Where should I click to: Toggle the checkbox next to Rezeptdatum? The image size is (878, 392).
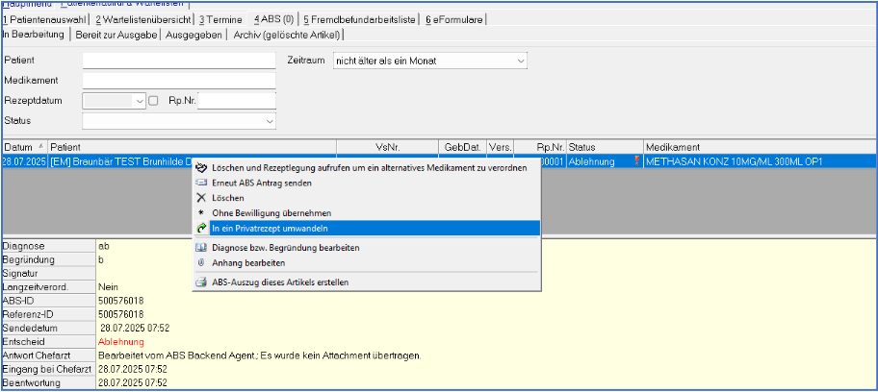tap(154, 101)
